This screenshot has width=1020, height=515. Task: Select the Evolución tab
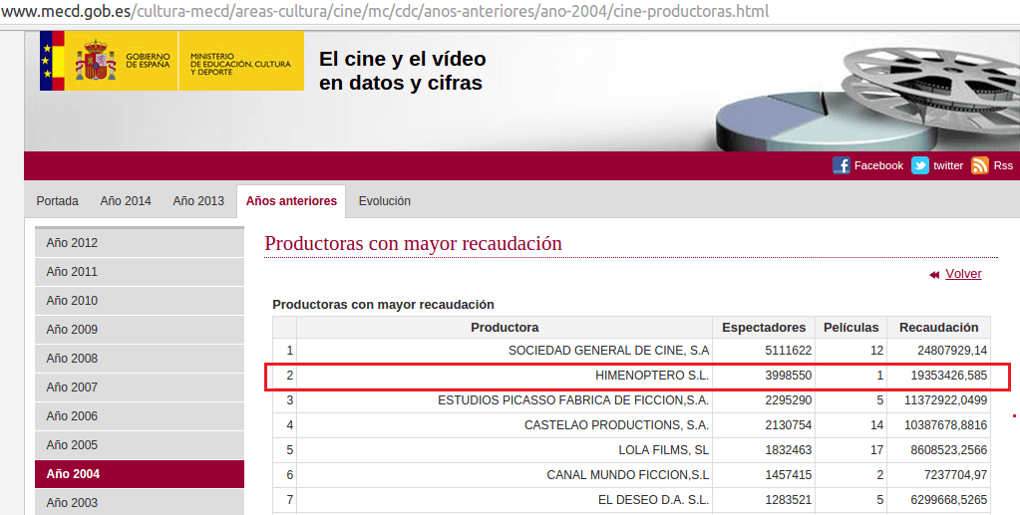[384, 201]
